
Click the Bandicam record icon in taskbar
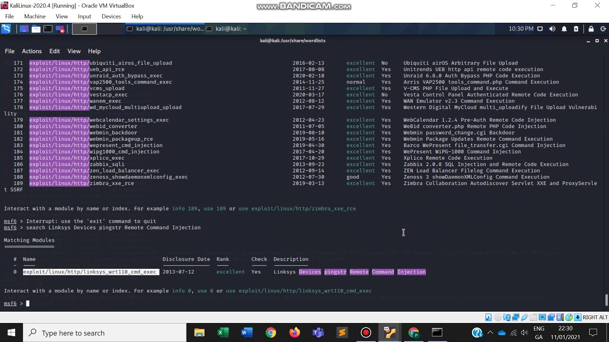(366, 332)
